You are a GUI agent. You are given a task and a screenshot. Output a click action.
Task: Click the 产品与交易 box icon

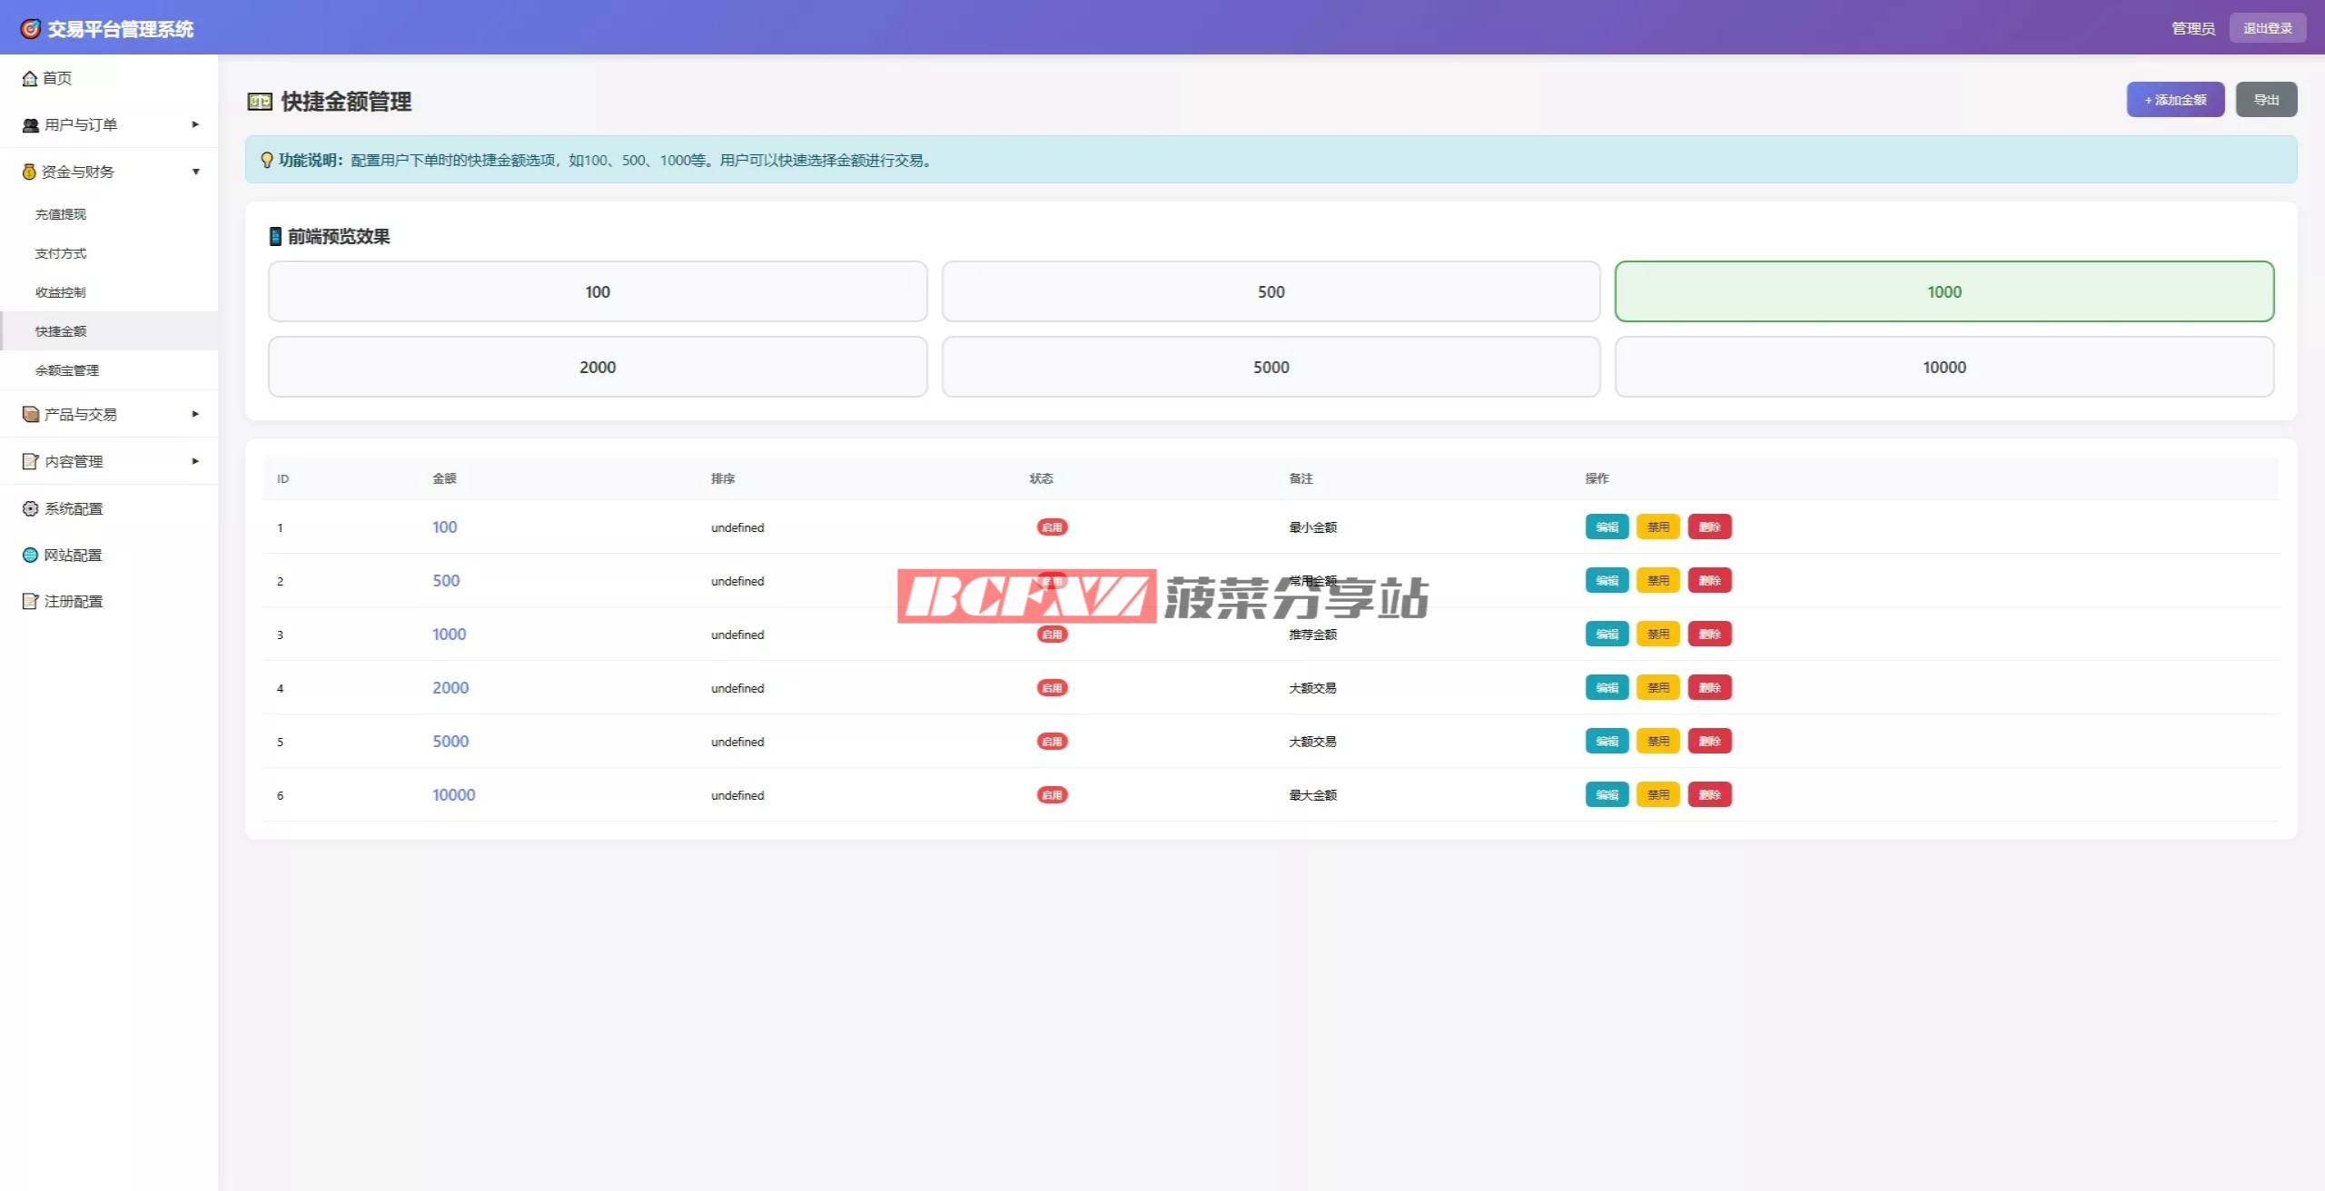coord(31,414)
